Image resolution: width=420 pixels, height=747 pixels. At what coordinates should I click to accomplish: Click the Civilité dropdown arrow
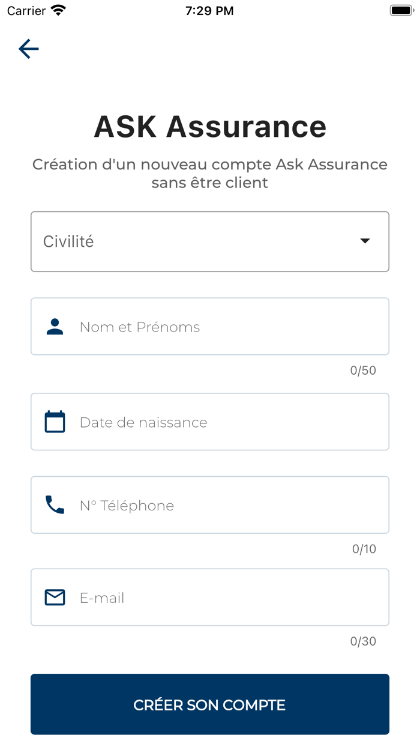pyautogui.click(x=365, y=241)
